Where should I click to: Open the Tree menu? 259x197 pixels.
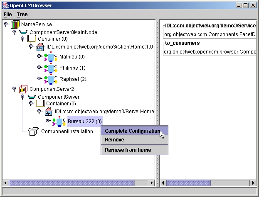point(22,15)
